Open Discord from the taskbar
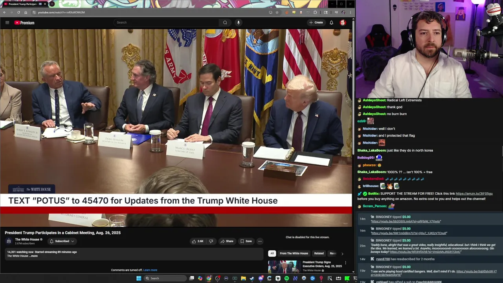Screen dimensions: 503x283 [x=261, y=278]
